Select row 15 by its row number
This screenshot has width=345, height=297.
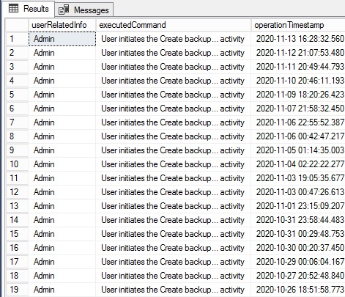coord(17,234)
